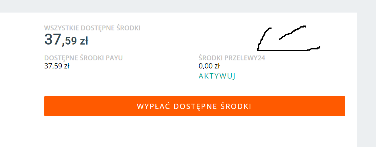Click the large bold 37 total digits
The image size is (376, 147).
[53, 39]
